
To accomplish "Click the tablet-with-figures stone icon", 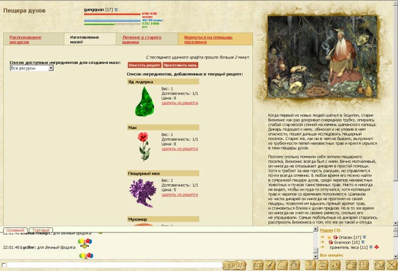I will [x=352, y=265].
